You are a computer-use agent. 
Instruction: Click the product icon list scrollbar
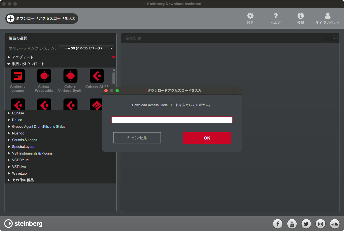coord(114,78)
